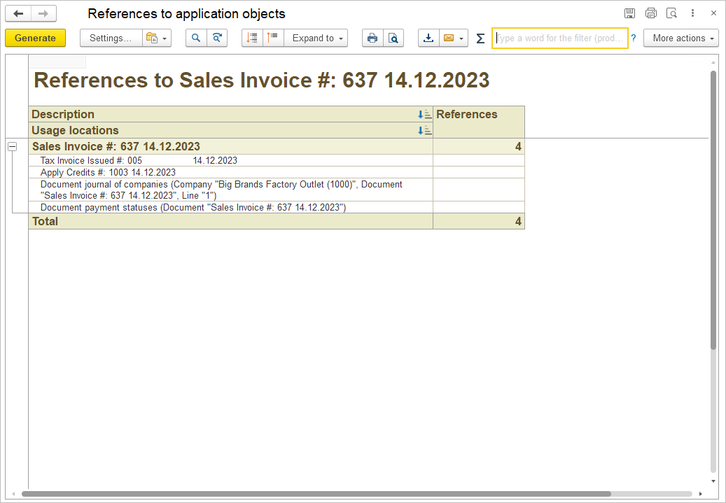Select the Apply Credits #: 1003 row
726x503 pixels.
[x=108, y=172]
